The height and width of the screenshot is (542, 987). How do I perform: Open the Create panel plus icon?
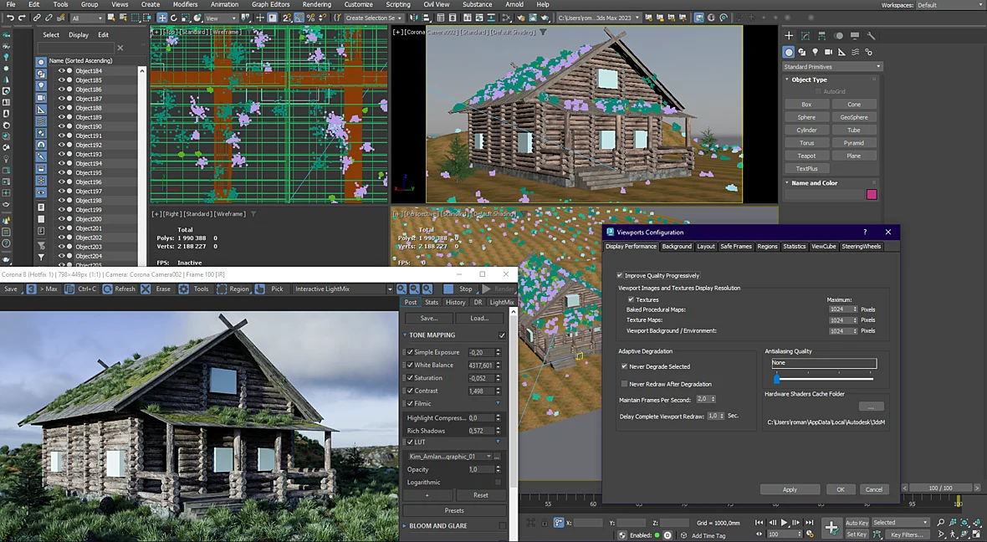coord(789,36)
